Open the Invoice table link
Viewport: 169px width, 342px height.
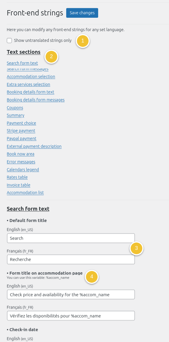pyautogui.click(x=19, y=185)
